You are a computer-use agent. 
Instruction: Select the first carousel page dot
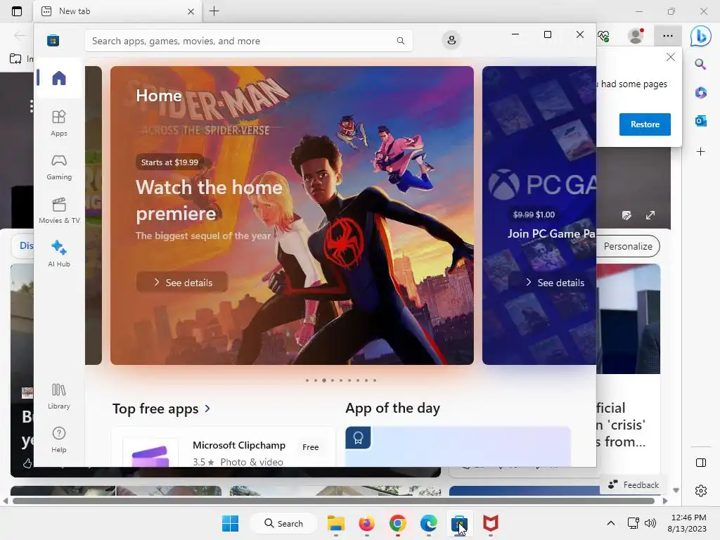tap(307, 380)
